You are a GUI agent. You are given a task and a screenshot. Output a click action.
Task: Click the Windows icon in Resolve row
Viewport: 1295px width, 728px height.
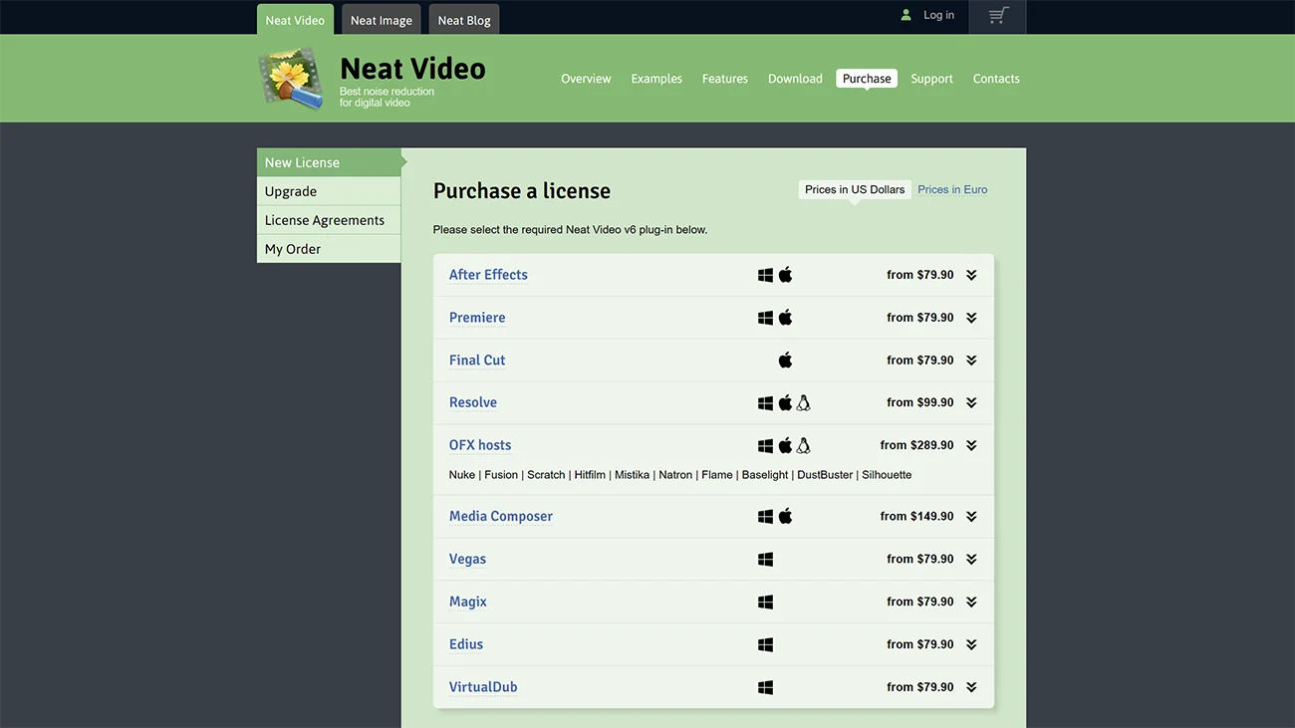point(765,403)
